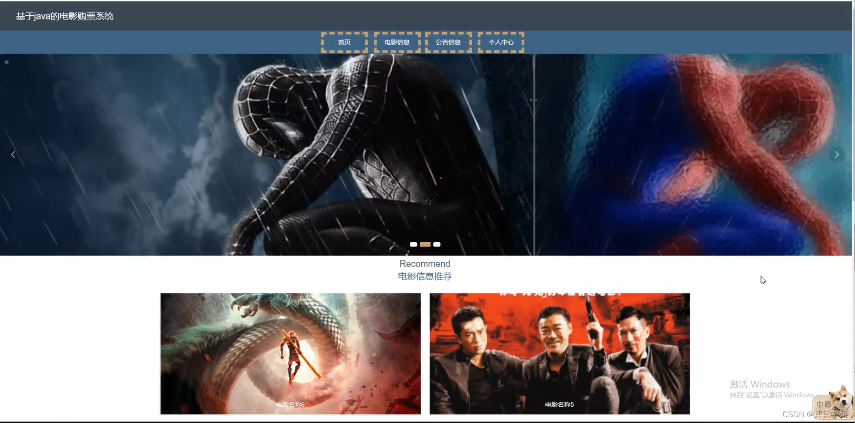Open the 公告信息 navigation tab
The height and width of the screenshot is (423, 855).
pos(448,42)
